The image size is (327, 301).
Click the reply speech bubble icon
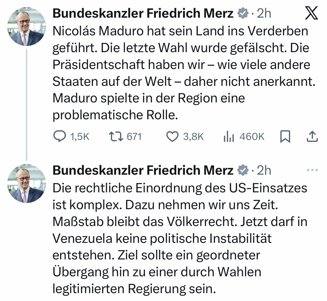pos(59,136)
